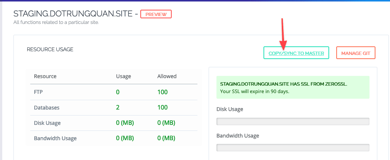Click the FTP allowed value 100
Viewport: 390px width, 160px height.
pos(162,92)
